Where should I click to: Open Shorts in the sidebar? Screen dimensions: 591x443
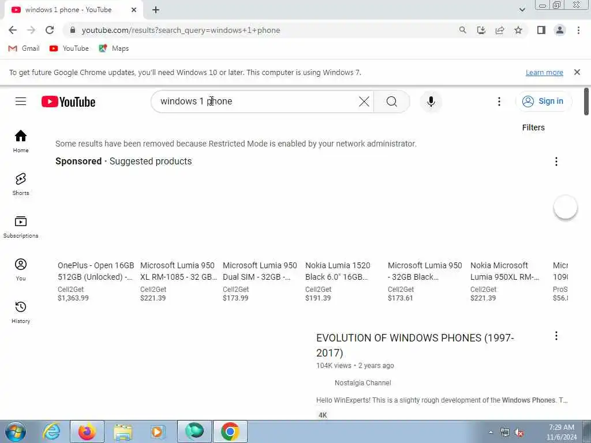coord(21,184)
